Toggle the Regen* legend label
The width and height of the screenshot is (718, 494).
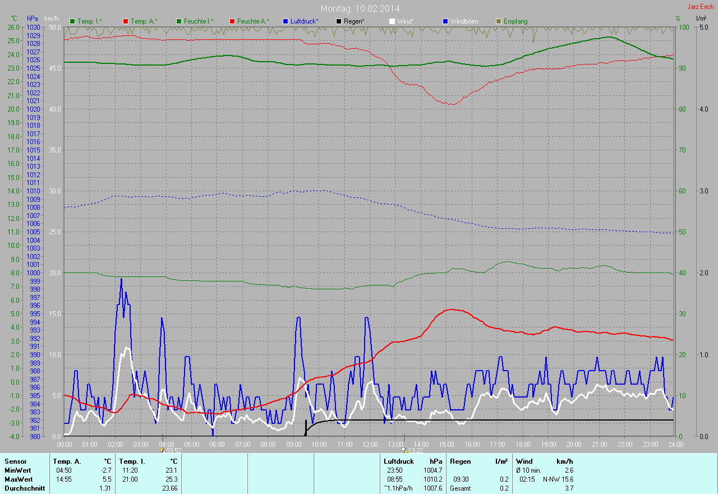coord(353,21)
